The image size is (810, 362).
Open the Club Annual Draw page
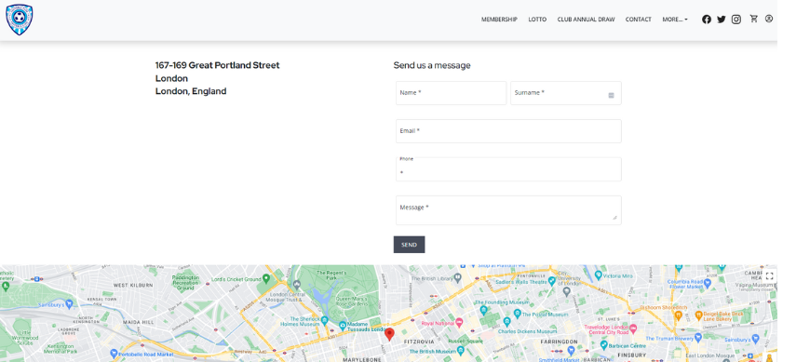pyautogui.click(x=586, y=20)
